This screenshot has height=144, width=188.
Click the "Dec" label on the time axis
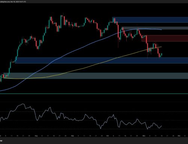point(179,136)
